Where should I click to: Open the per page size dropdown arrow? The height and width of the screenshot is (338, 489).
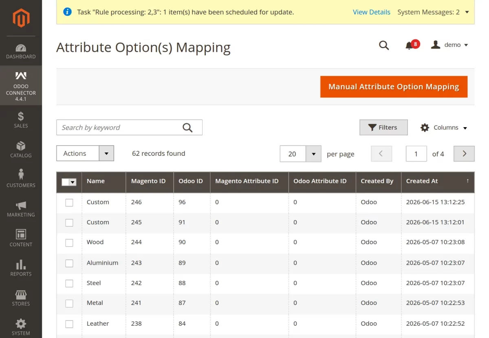click(x=313, y=154)
